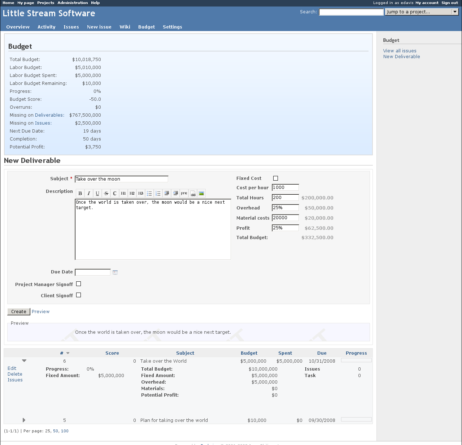Open the Overview tab
The image size is (462, 445).
18,27
